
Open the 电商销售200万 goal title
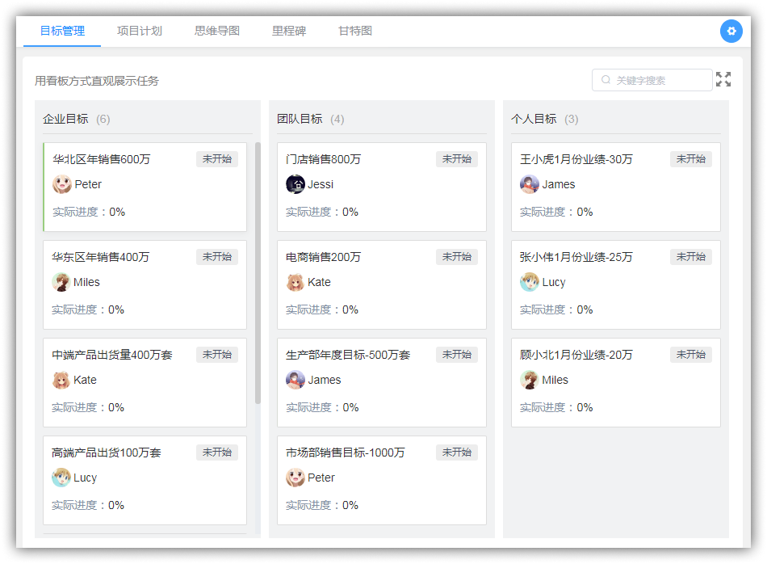323,257
